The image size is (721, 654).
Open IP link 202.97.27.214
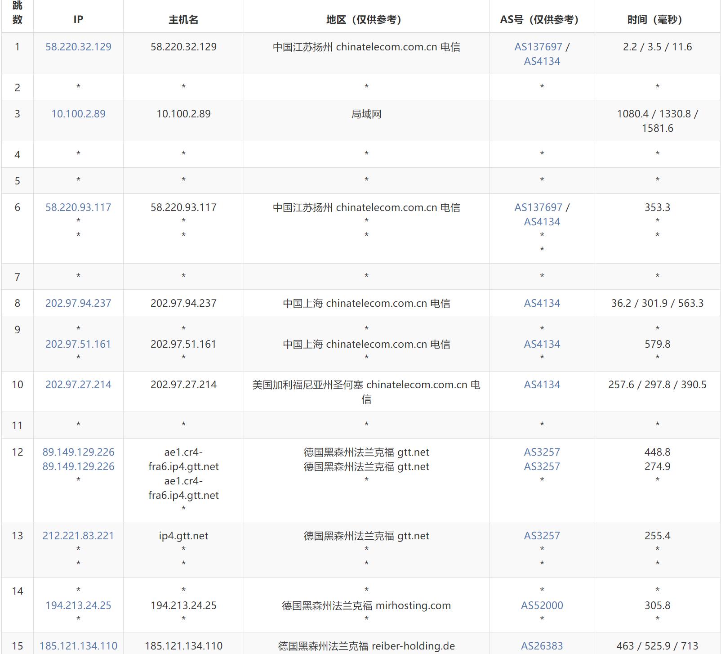[x=78, y=385]
